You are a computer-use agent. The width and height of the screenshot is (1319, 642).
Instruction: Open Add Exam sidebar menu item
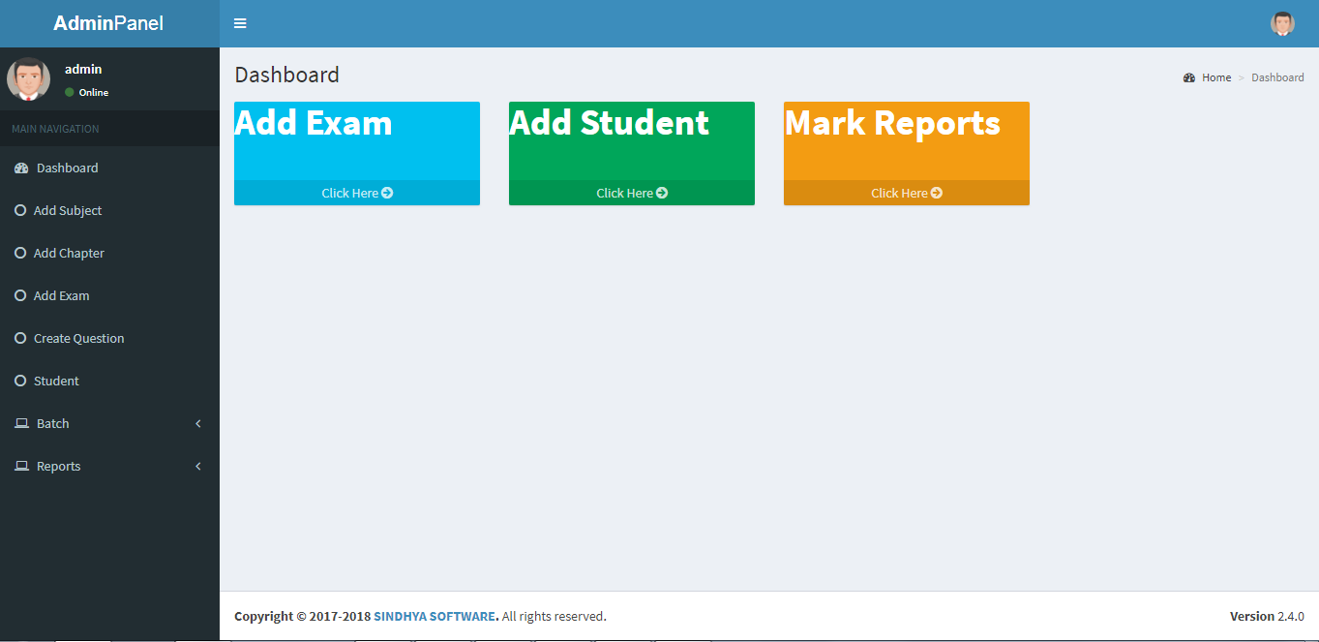(61, 295)
